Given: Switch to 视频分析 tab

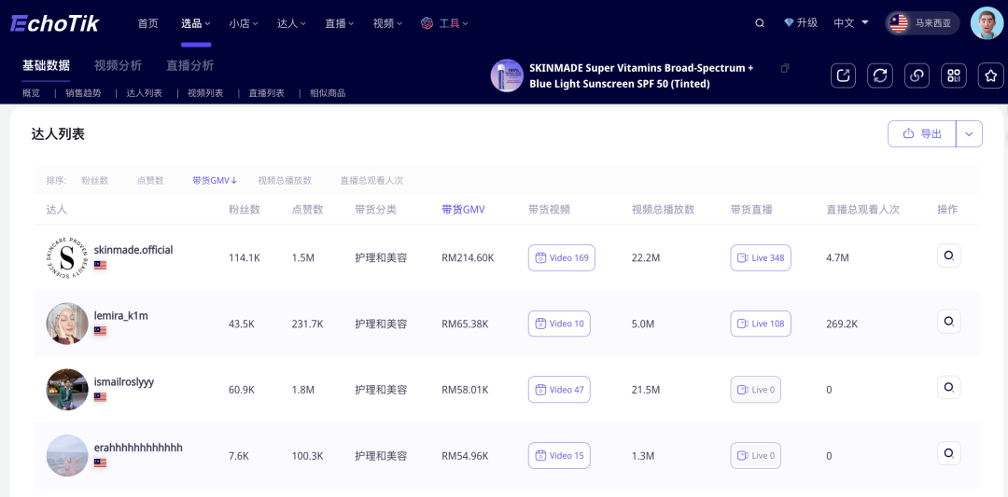Looking at the screenshot, I should click(x=119, y=65).
